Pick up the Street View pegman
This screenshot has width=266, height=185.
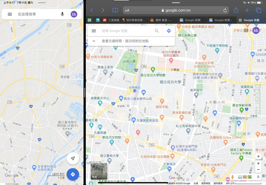(x=233, y=177)
